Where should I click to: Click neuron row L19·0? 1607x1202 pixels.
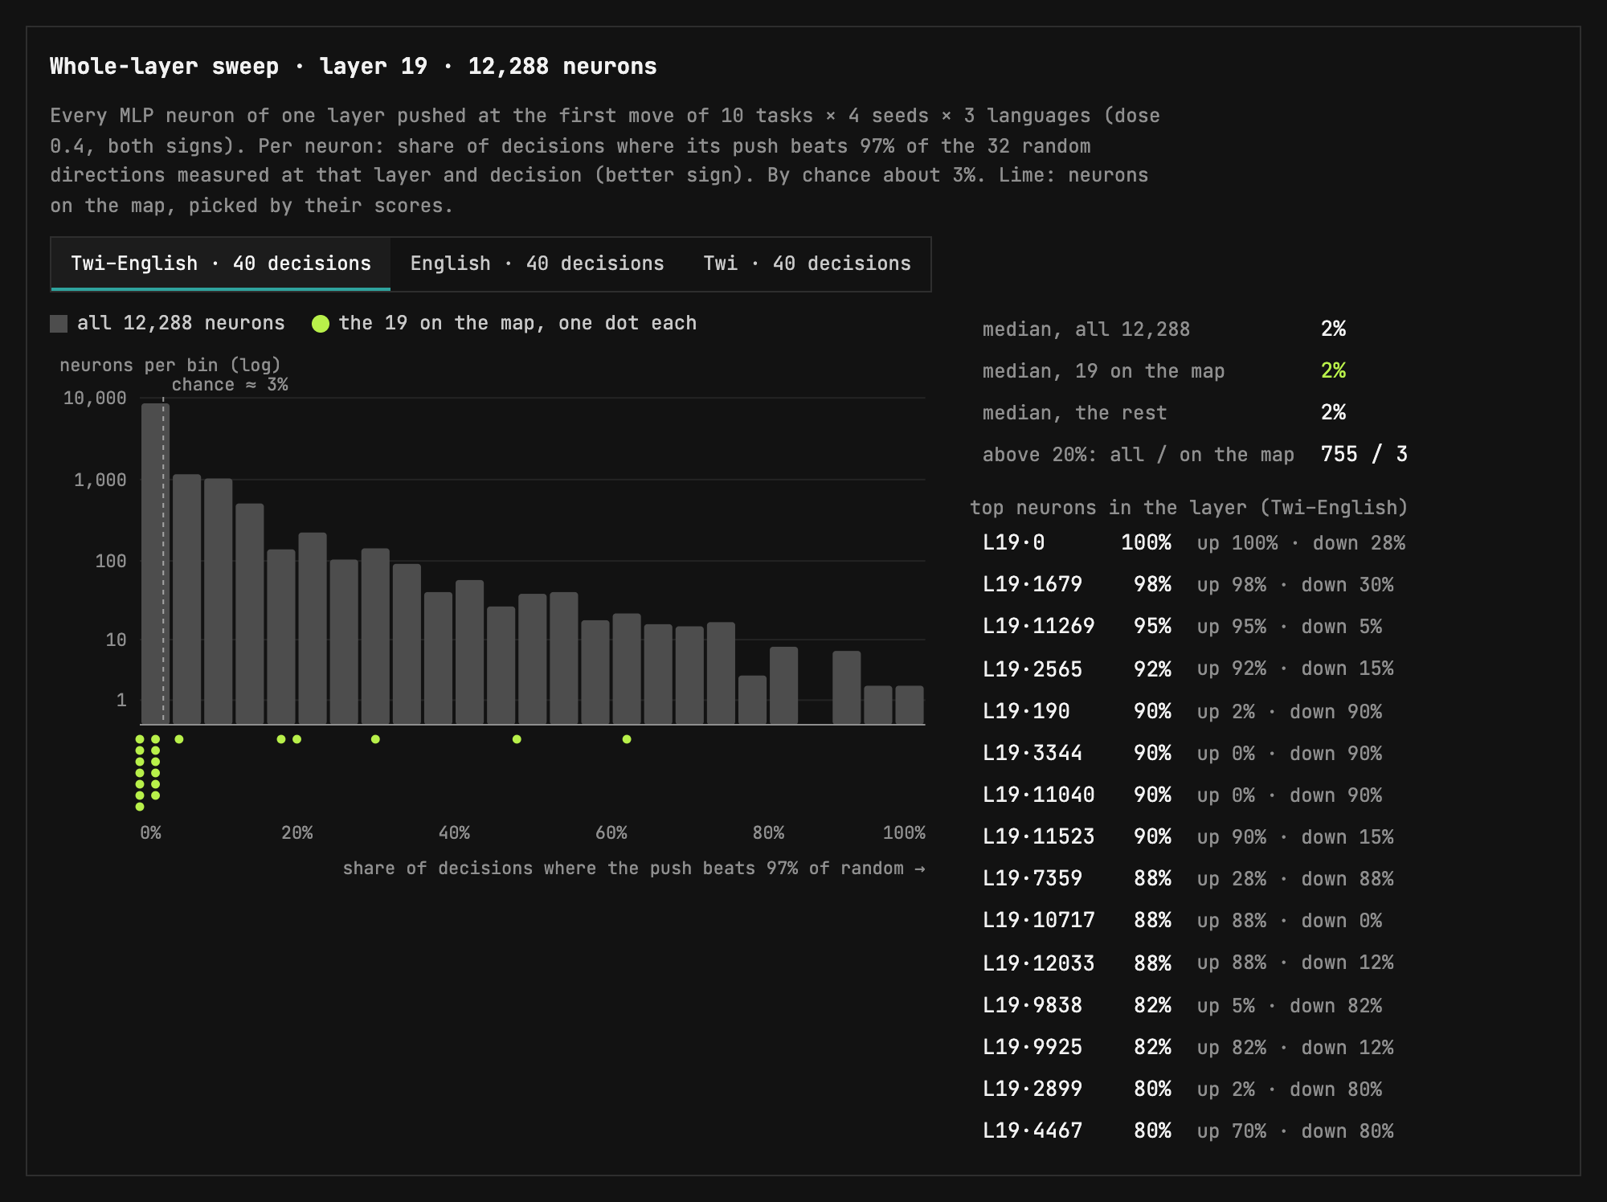click(1193, 543)
